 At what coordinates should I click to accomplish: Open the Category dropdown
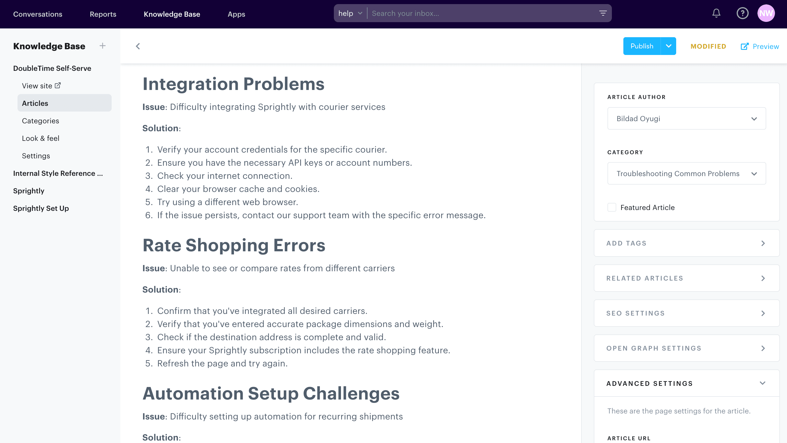tap(686, 173)
